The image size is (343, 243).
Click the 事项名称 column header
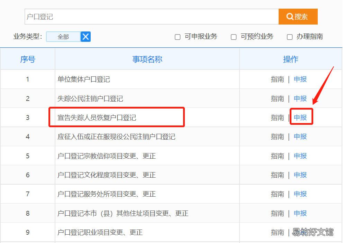click(147, 59)
